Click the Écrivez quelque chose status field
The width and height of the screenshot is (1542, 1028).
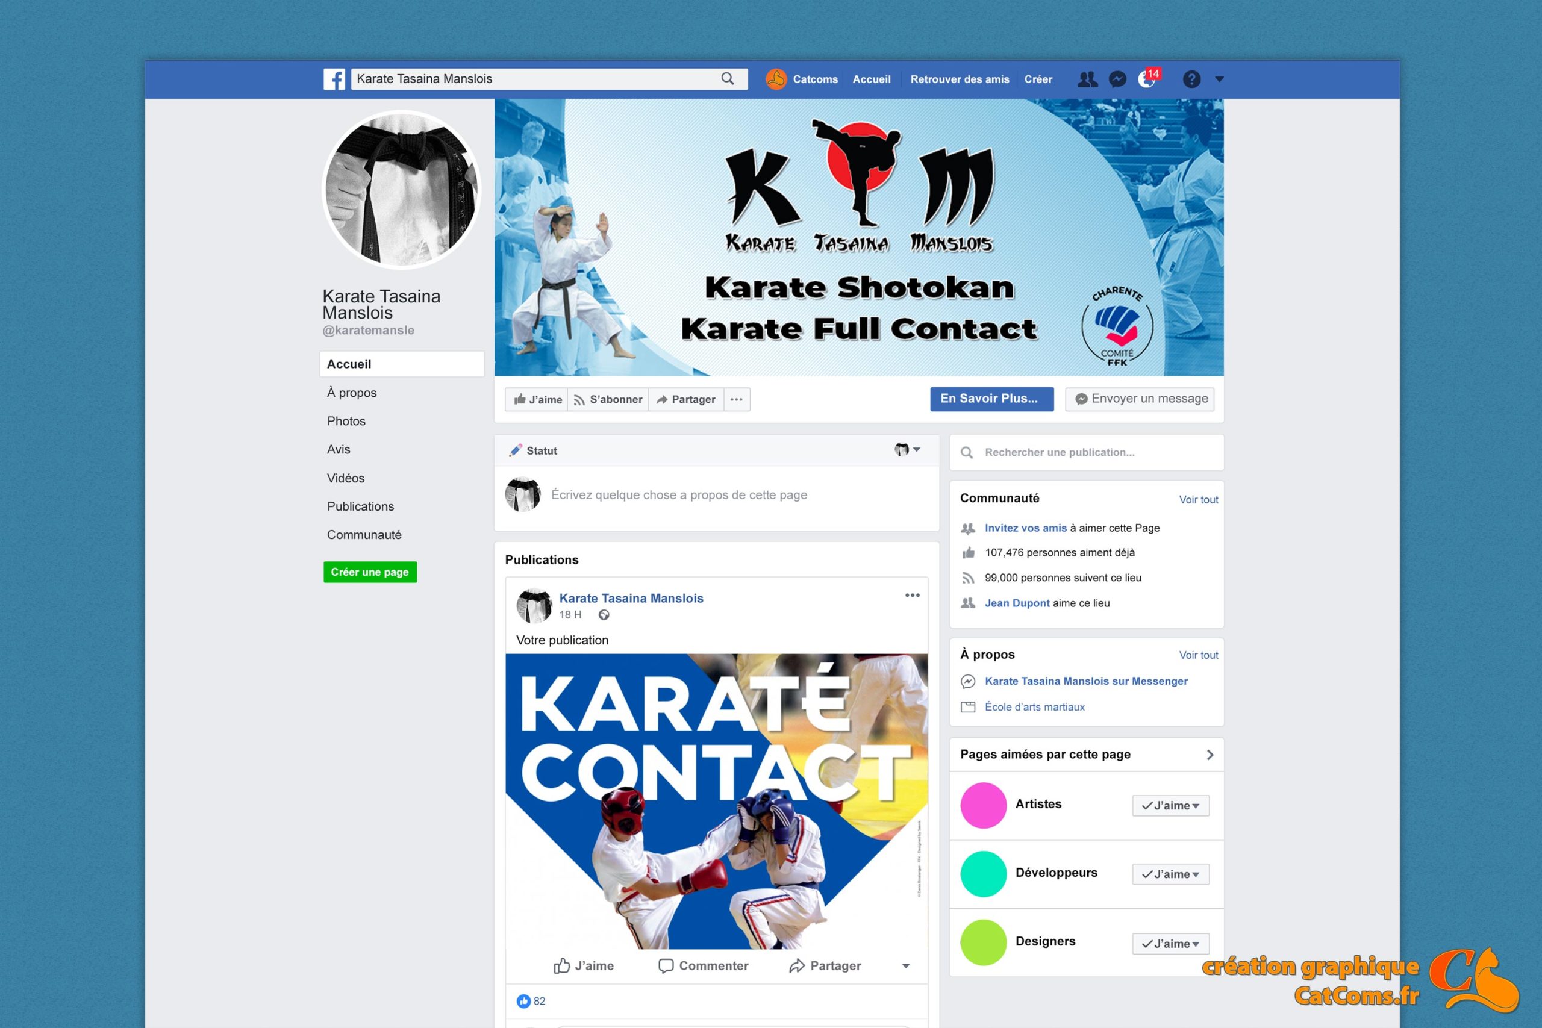pos(679,495)
